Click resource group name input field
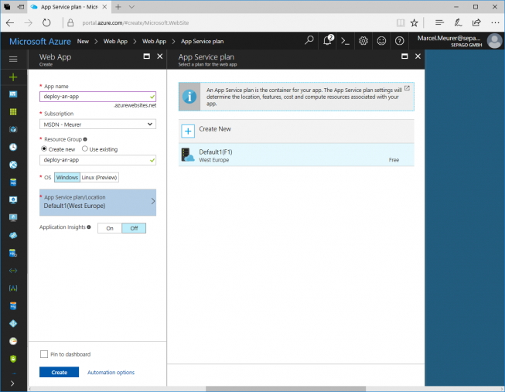This screenshot has width=505, height=392. 97,160
